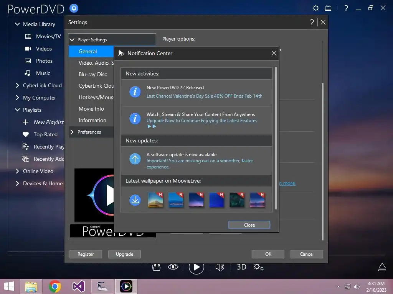Expand the Devices & Home node
This screenshot has width=393, height=294.
click(x=17, y=183)
